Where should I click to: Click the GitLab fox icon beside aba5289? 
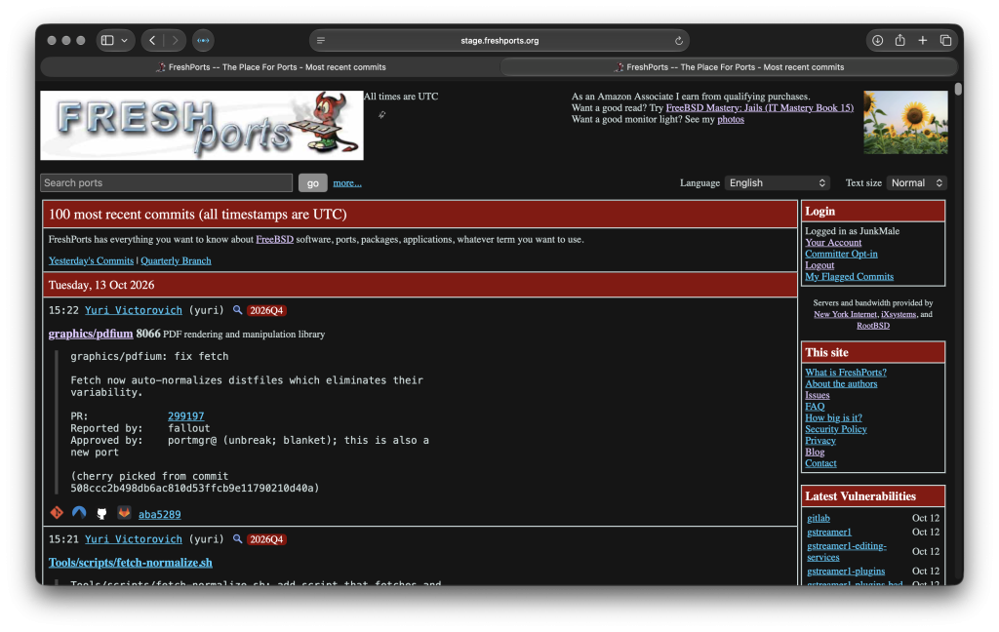tap(124, 512)
